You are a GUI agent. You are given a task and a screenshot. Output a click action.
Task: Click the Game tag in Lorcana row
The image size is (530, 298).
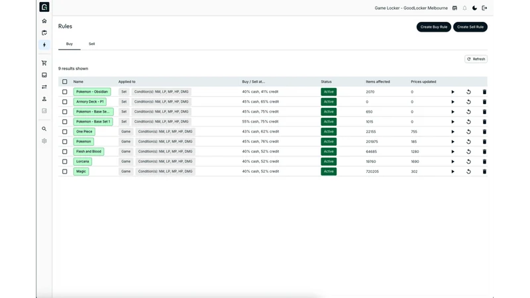click(x=126, y=162)
